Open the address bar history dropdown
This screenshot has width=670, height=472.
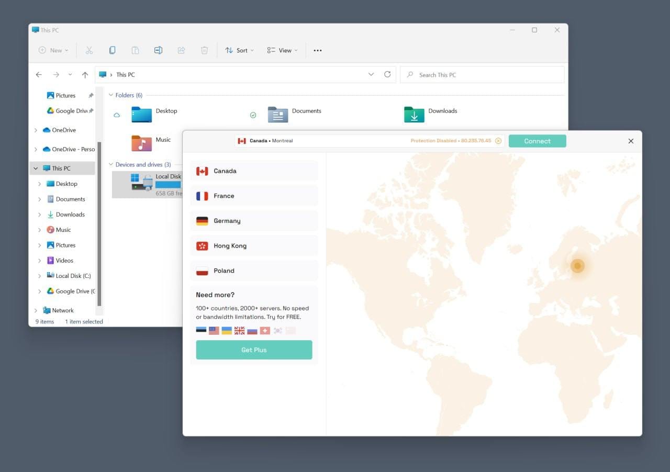pyautogui.click(x=371, y=74)
